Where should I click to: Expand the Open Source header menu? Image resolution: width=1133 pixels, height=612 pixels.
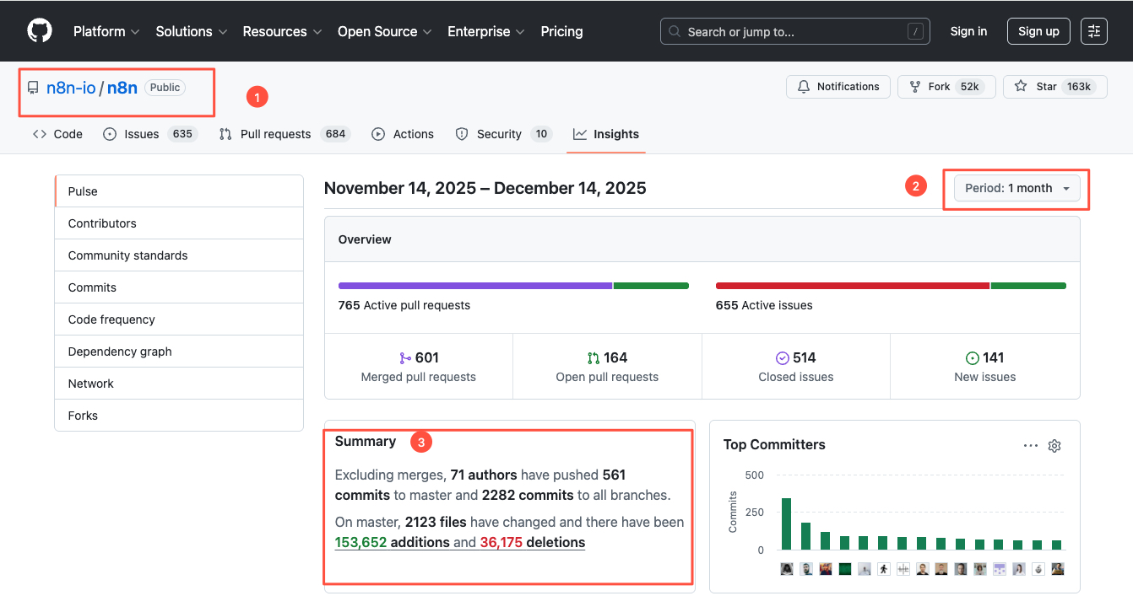385,31
